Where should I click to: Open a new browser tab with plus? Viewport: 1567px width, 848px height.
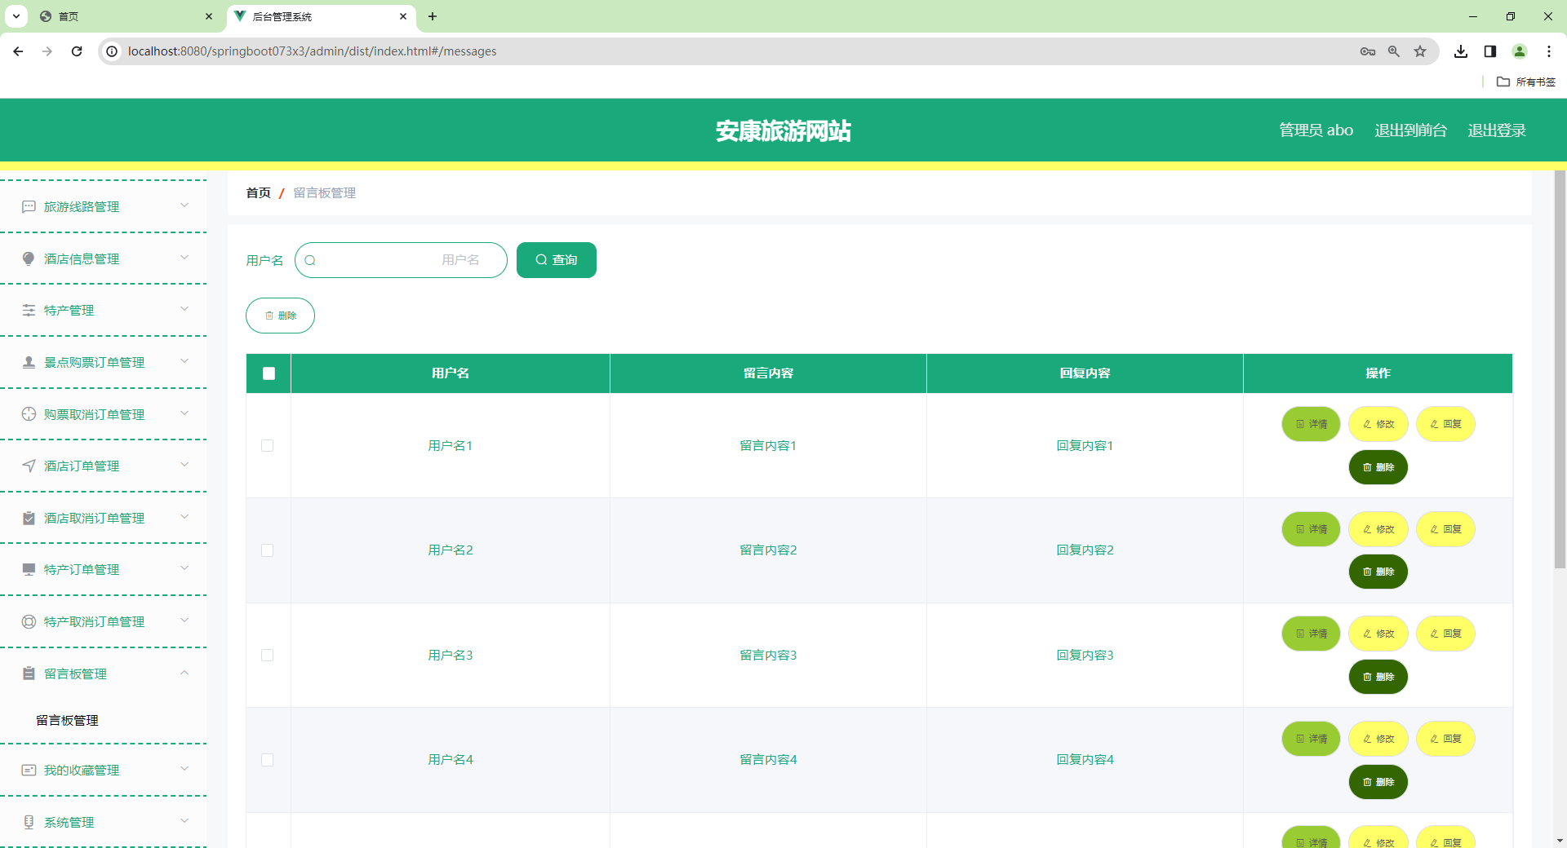coord(433,16)
